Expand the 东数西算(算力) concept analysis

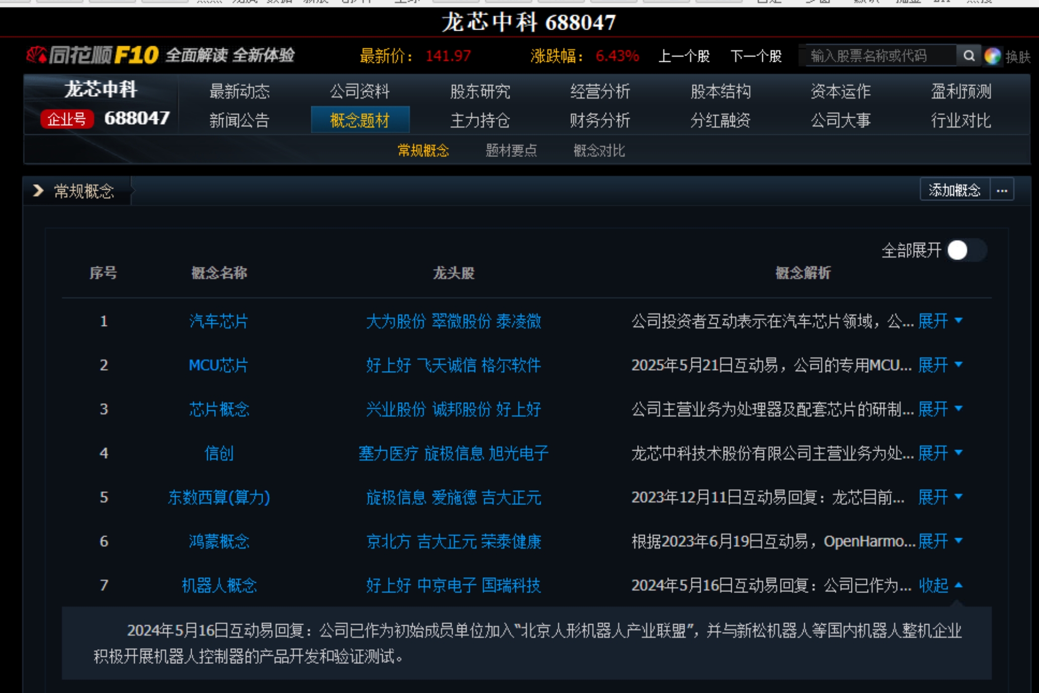coord(940,497)
